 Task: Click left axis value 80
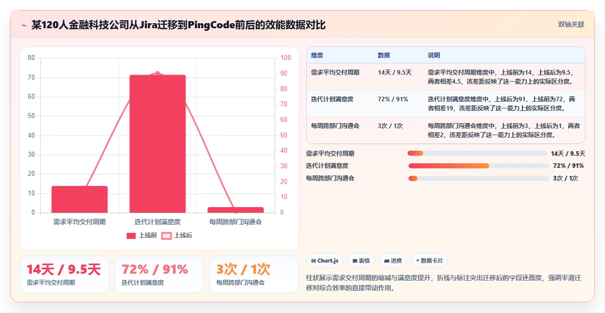click(x=31, y=58)
